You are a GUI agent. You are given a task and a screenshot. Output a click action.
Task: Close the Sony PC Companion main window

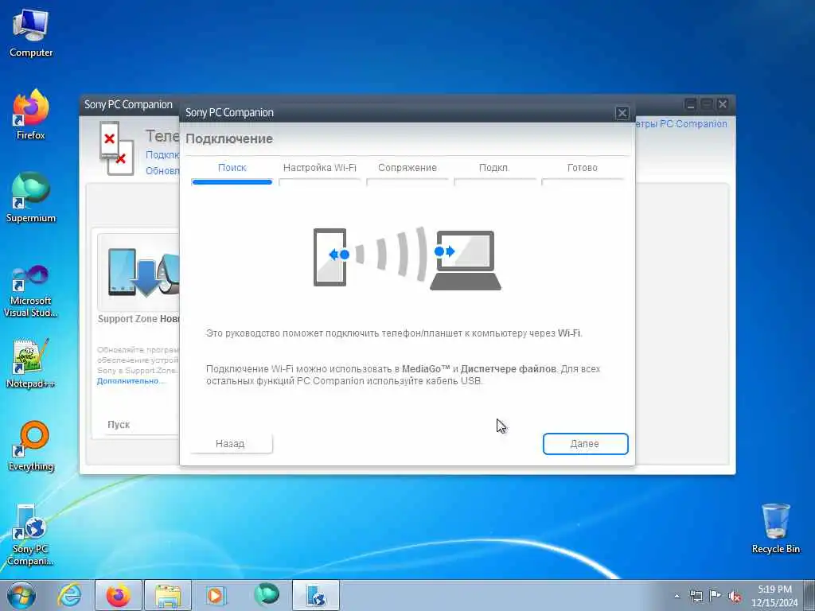point(723,104)
